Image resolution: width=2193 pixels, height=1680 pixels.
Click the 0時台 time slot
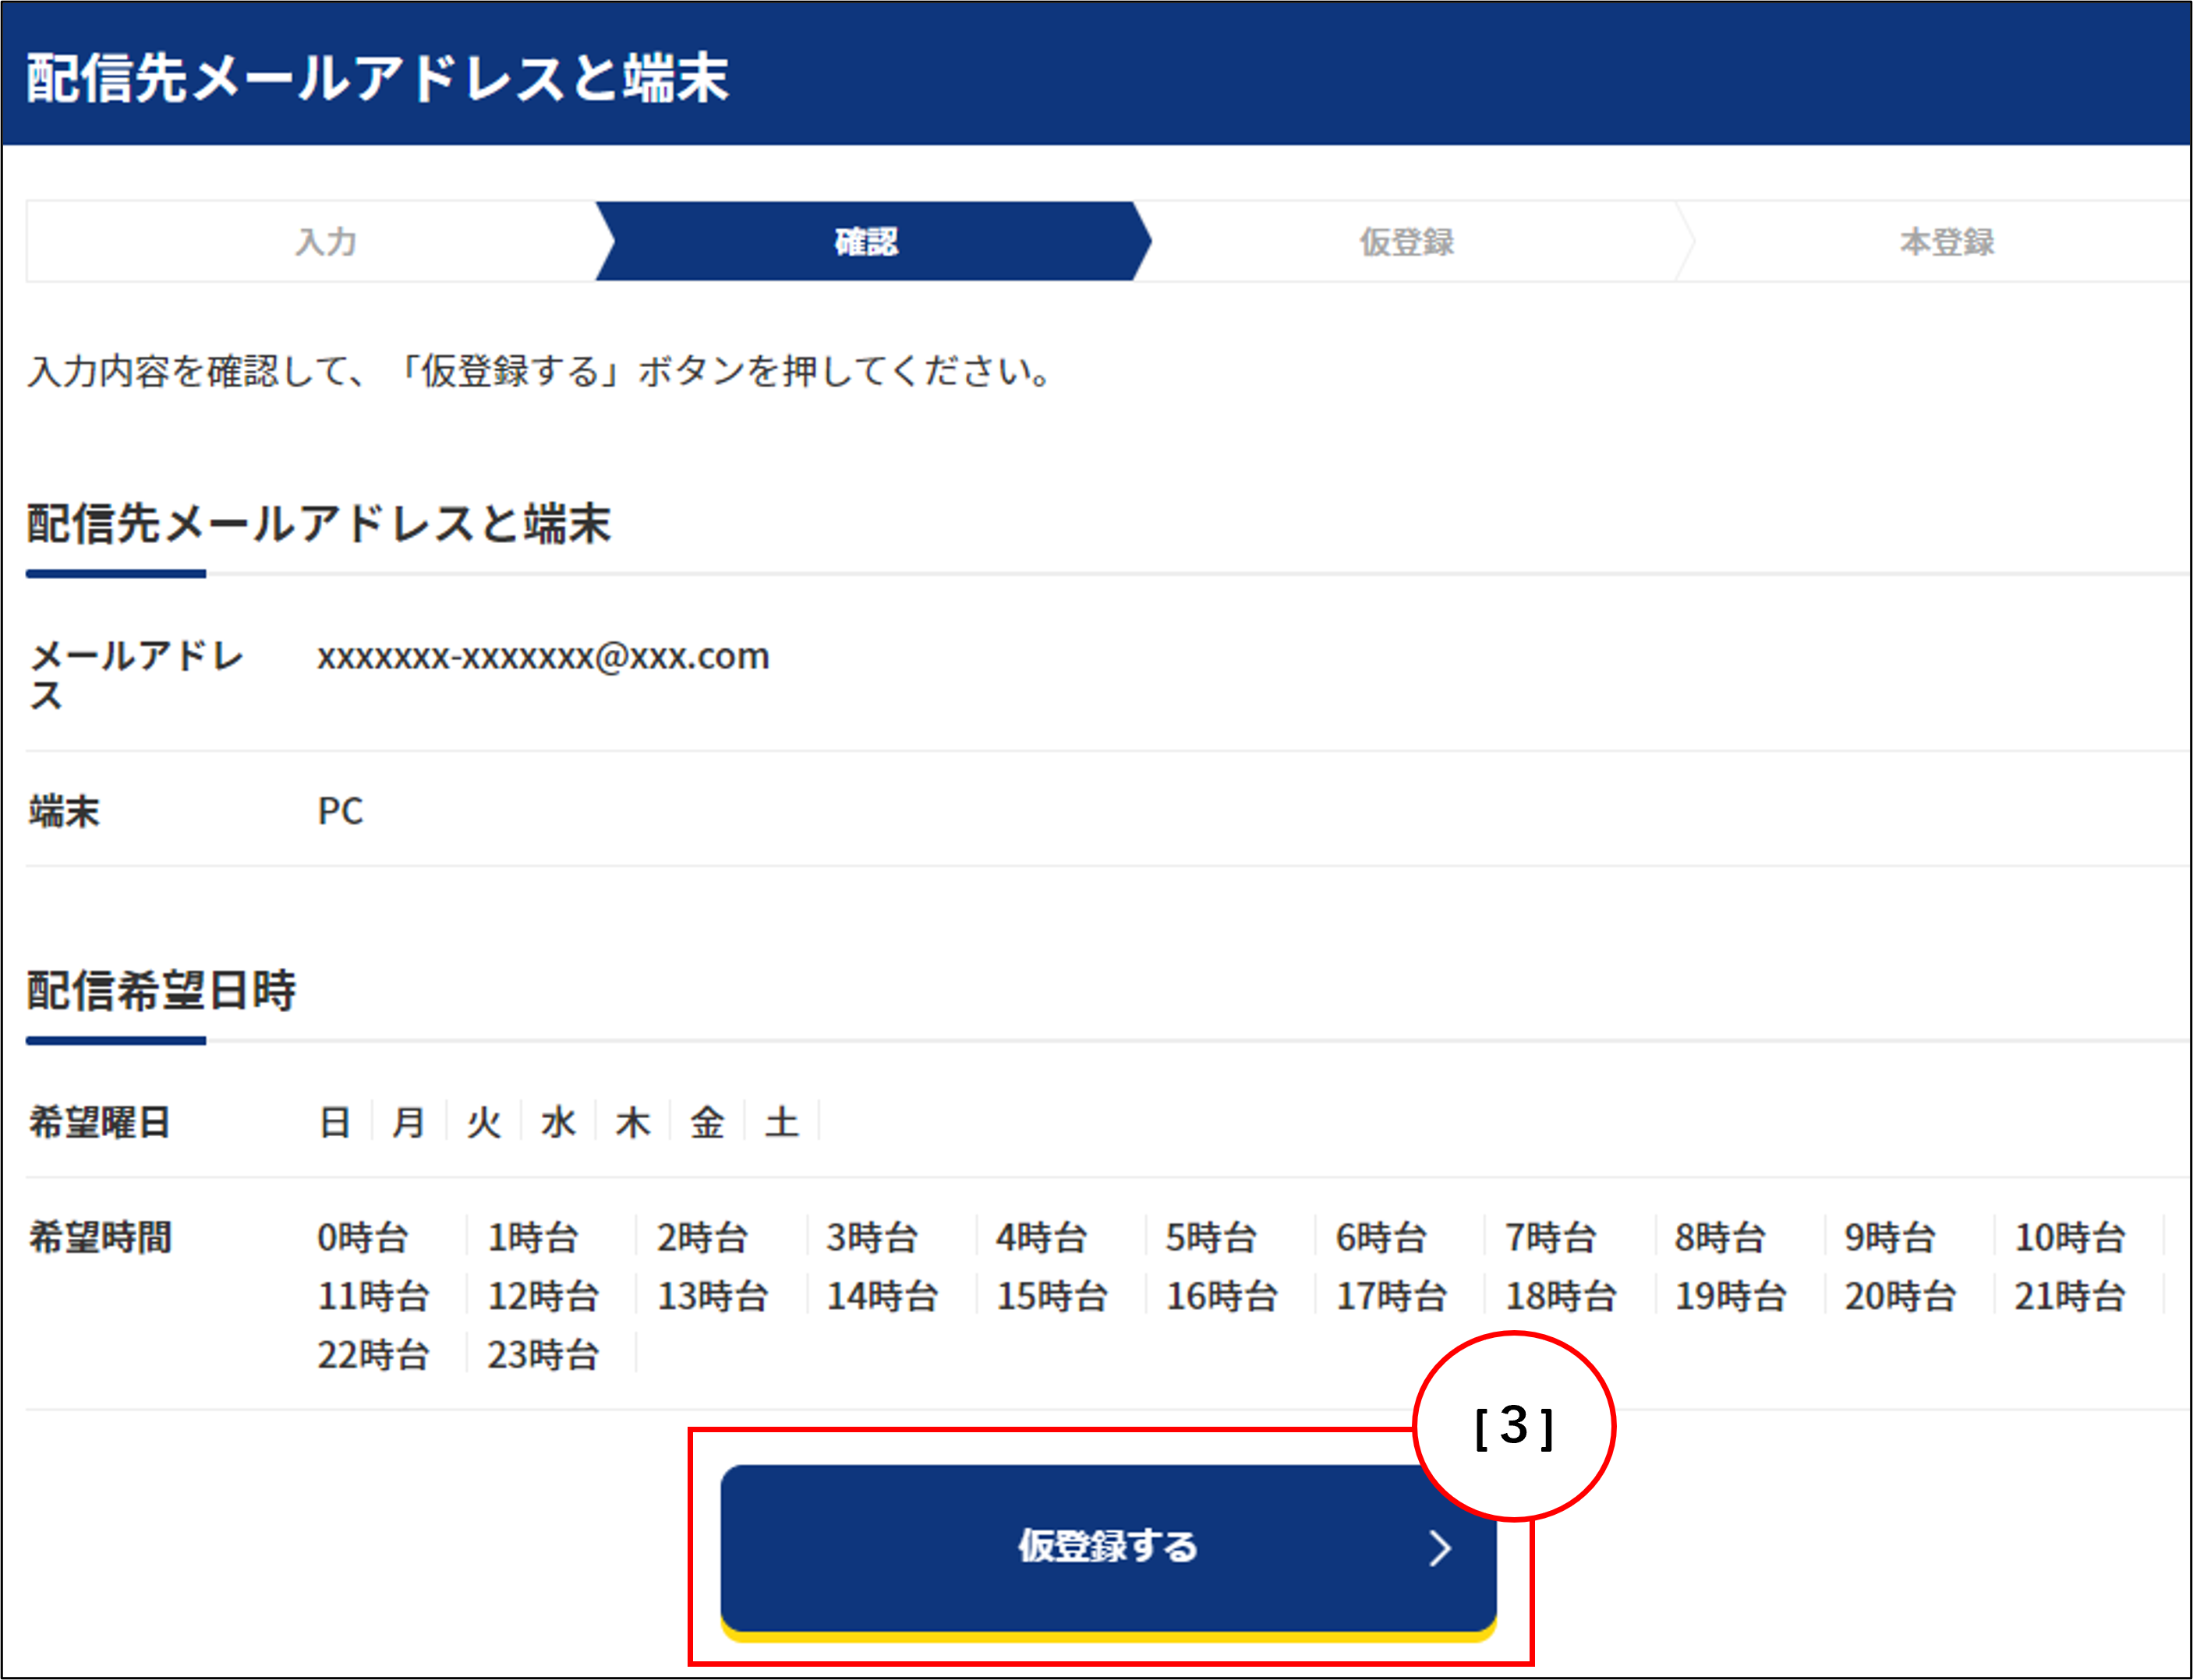[x=363, y=1238]
